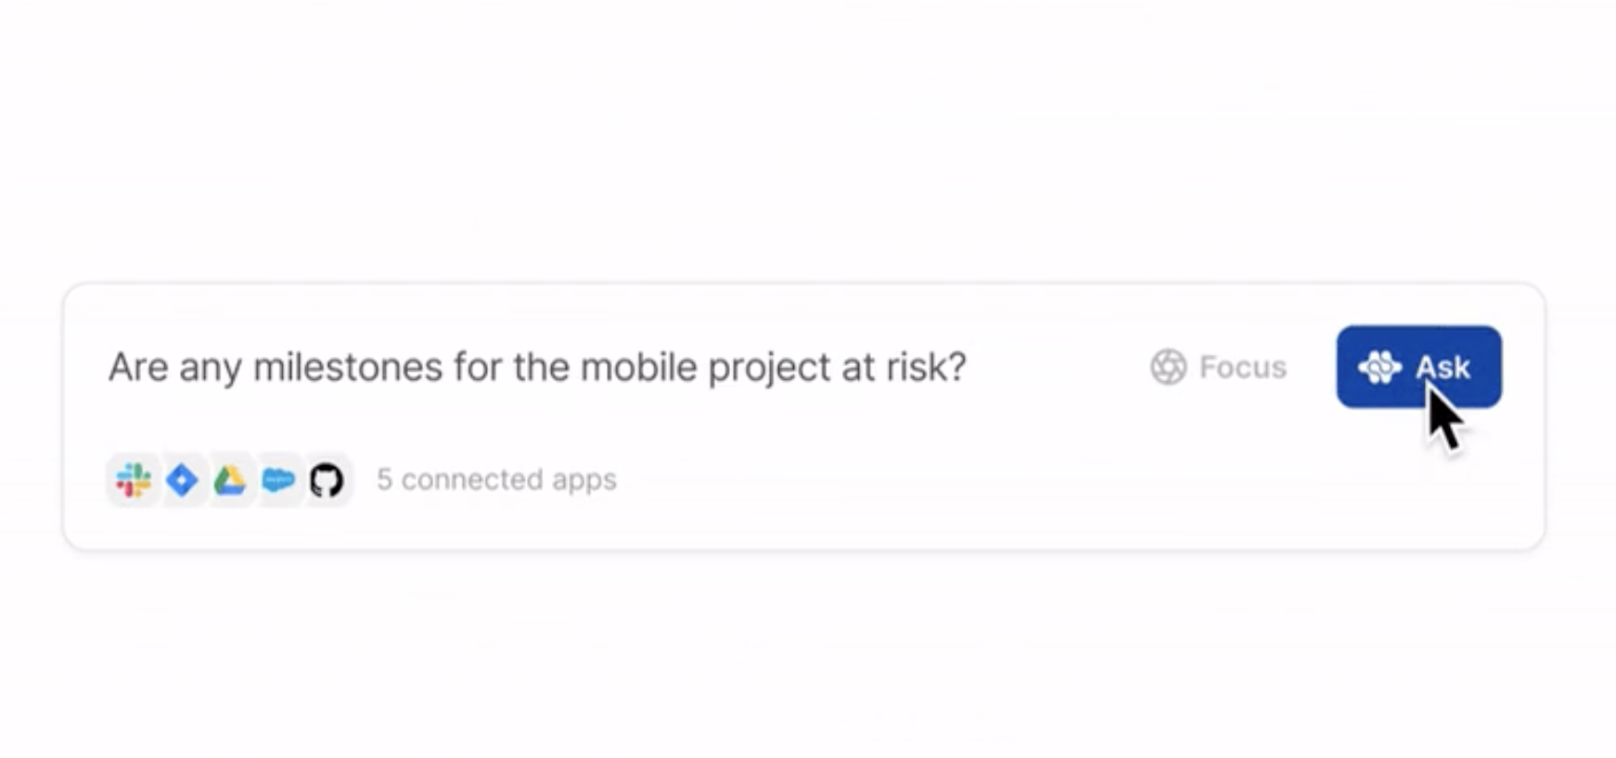The width and height of the screenshot is (1616, 758).
Task: Click the logo icon inside Ask button
Action: [1379, 368]
